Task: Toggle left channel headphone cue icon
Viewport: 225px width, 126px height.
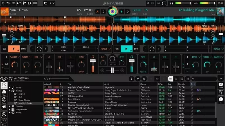Action: pos(93,57)
